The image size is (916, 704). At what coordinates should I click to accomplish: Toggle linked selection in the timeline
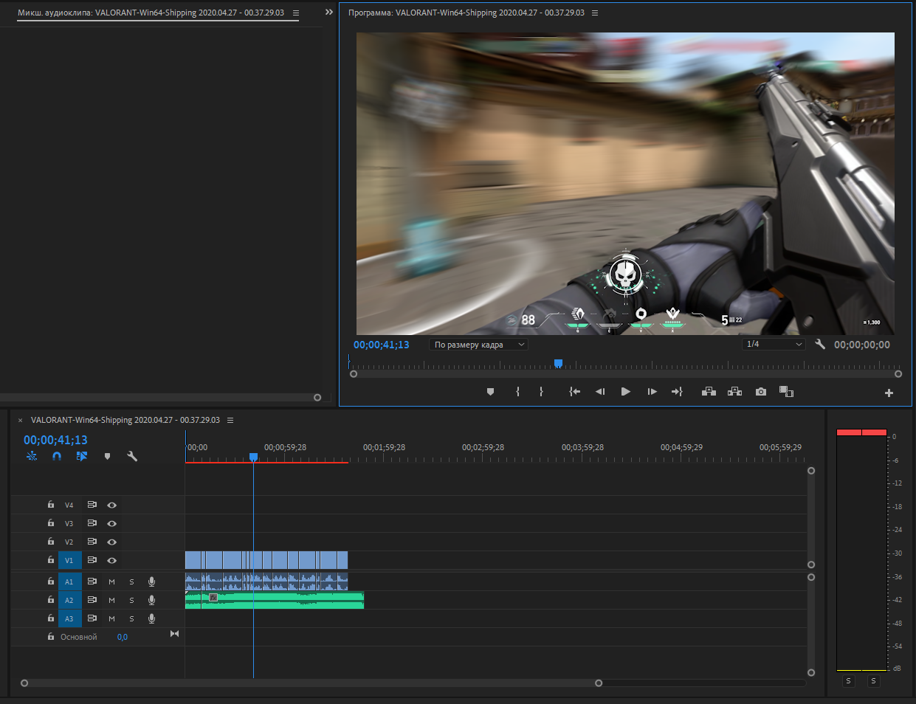click(x=82, y=456)
